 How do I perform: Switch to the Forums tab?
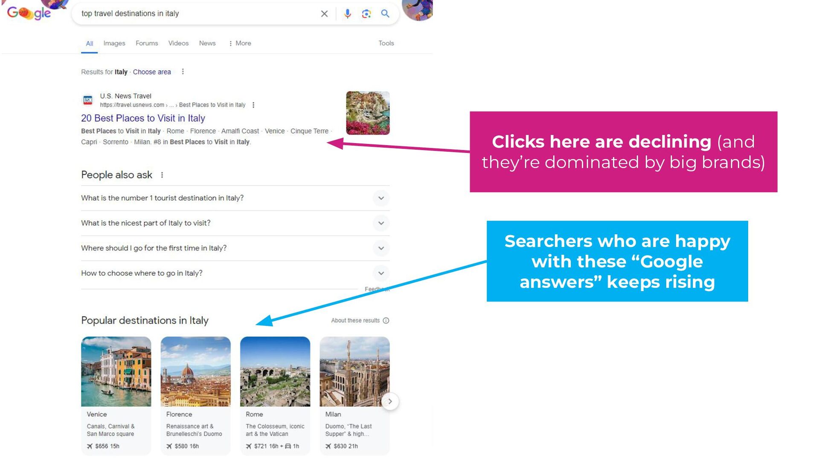point(147,43)
